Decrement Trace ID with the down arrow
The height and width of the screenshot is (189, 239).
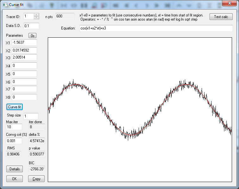(36, 18)
